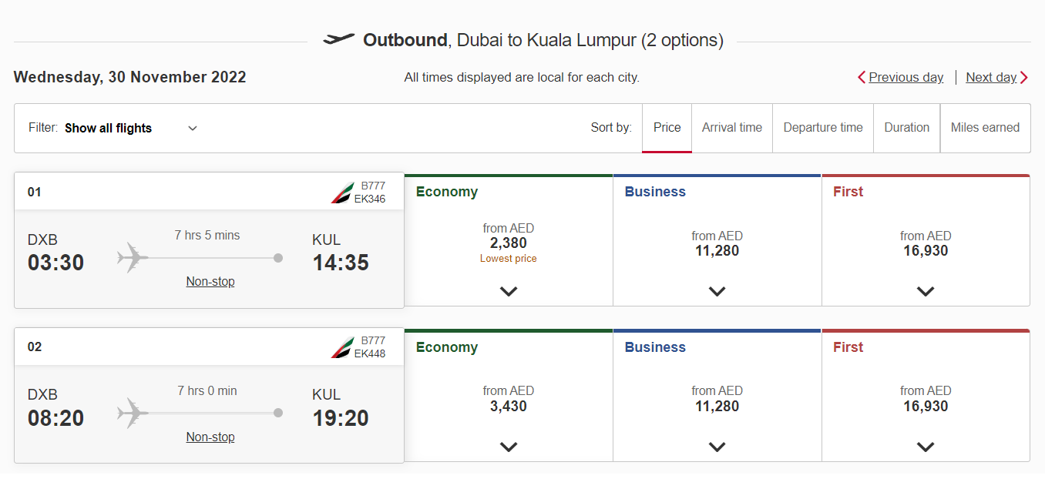The height and width of the screenshot is (499, 1045).
Task: Click the route stop dot on flight EK346 path
Action: coord(277,258)
